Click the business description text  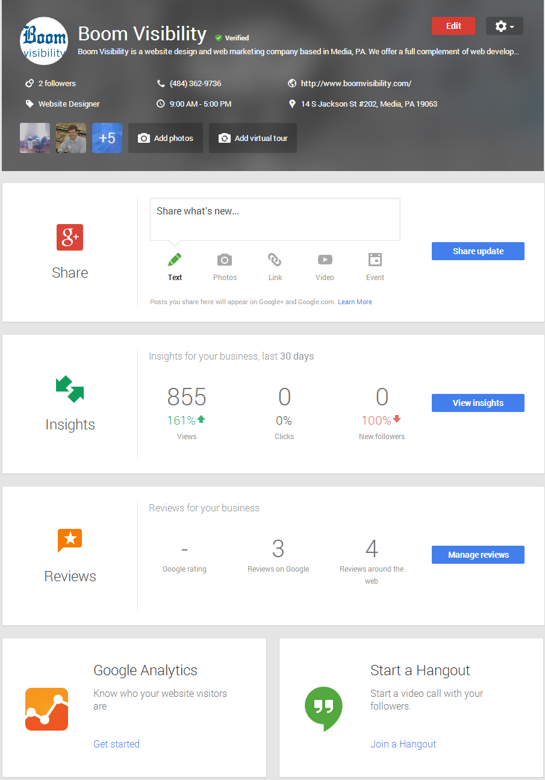298,52
